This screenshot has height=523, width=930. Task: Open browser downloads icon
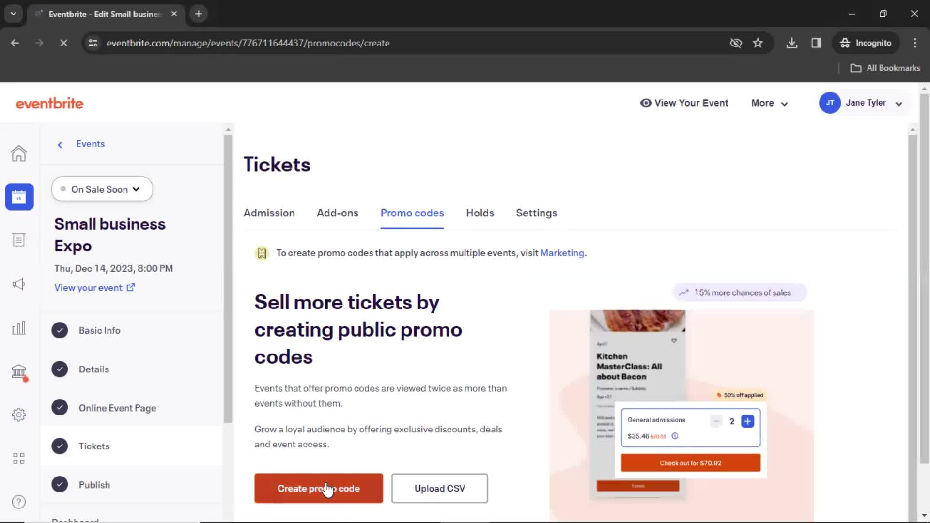tap(792, 43)
